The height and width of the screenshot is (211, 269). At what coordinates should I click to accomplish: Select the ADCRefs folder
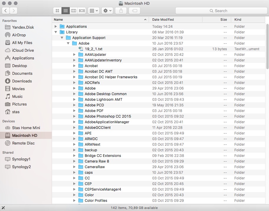click(x=158, y=83)
